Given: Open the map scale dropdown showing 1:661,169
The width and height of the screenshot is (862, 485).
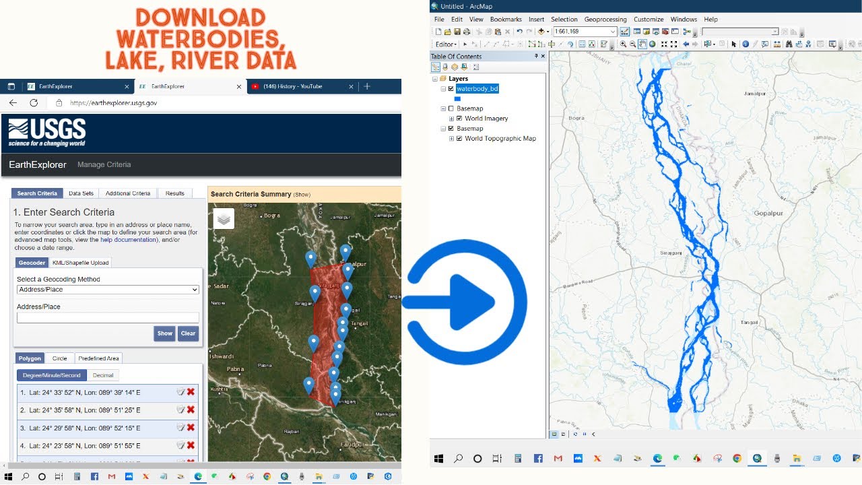Looking at the screenshot, I should [x=613, y=32].
